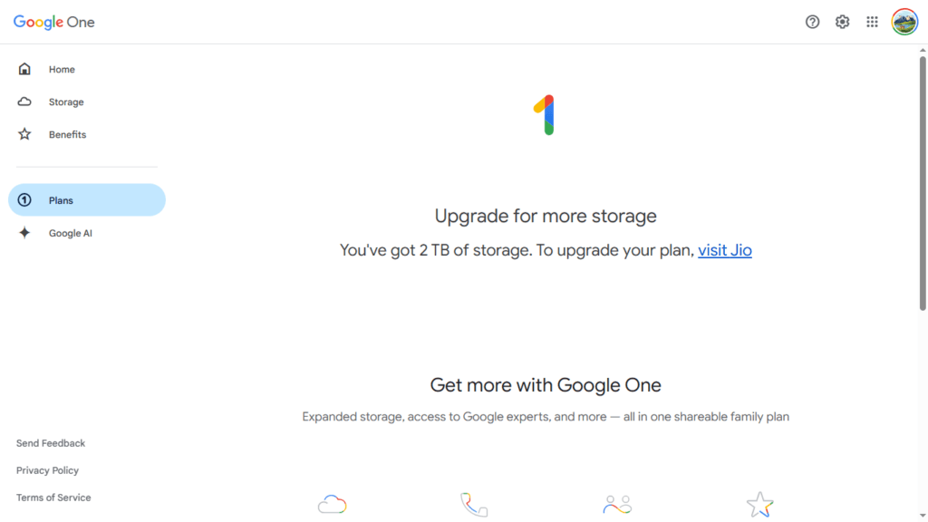Click Send Feedback in the sidebar

point(51,443)
